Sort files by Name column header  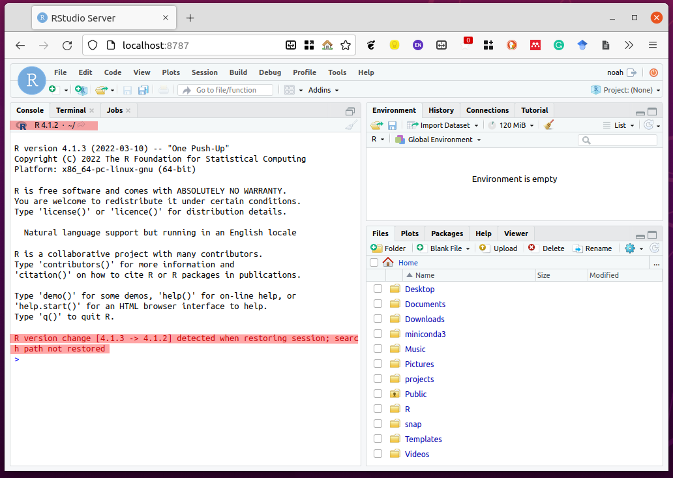click(x=469, y=275)
